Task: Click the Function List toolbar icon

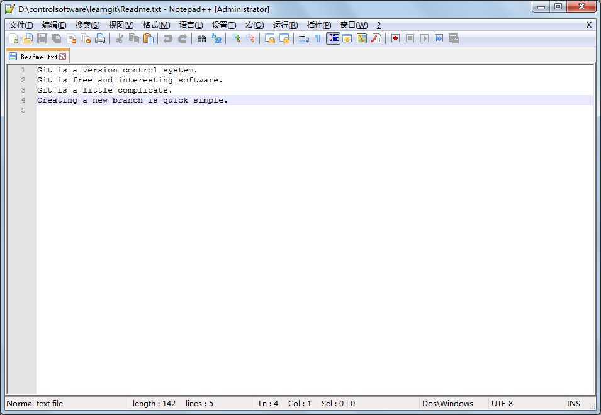Action: [x=376, y=38]
